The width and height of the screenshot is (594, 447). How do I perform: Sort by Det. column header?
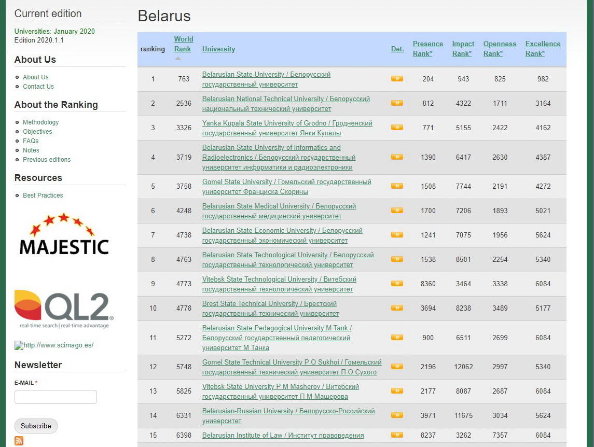[397, 49]
